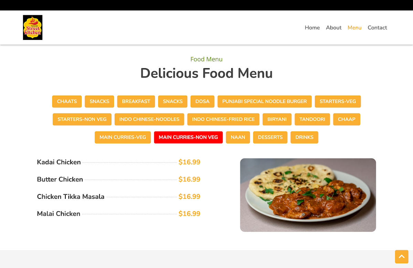Screen dimensions: 413x268
Task: Show the Dosa menu
Action: pos(202,101)
